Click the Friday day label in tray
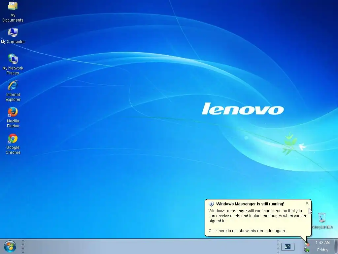 (x=322, y=250)
